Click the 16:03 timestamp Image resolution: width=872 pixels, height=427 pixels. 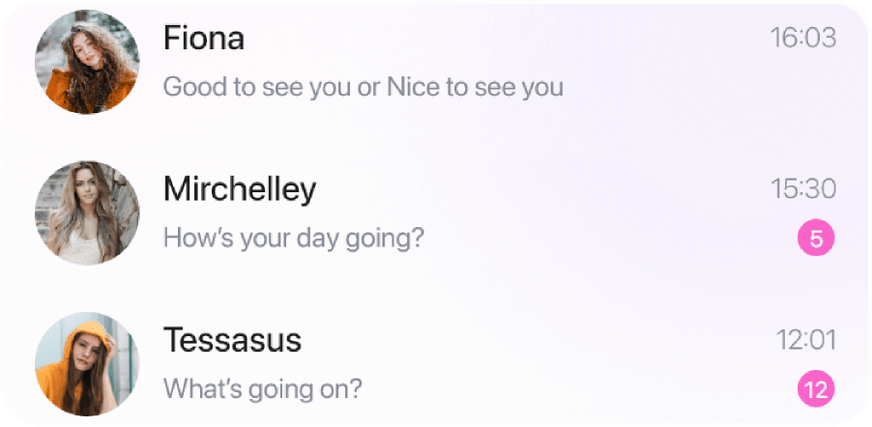point(802,38)
